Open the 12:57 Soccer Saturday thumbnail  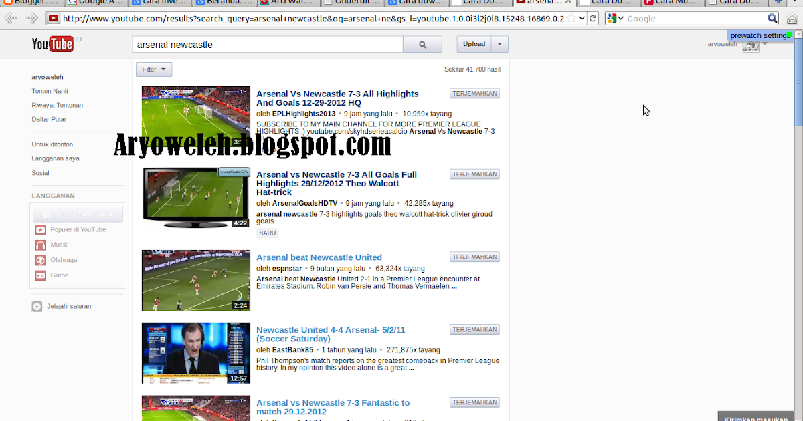point(196,353)
